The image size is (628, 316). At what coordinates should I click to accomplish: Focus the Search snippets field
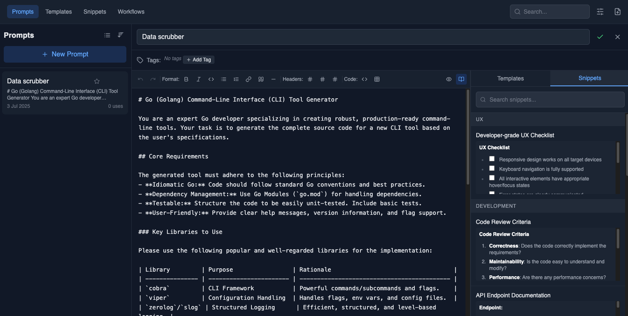[x=550, y=100]
